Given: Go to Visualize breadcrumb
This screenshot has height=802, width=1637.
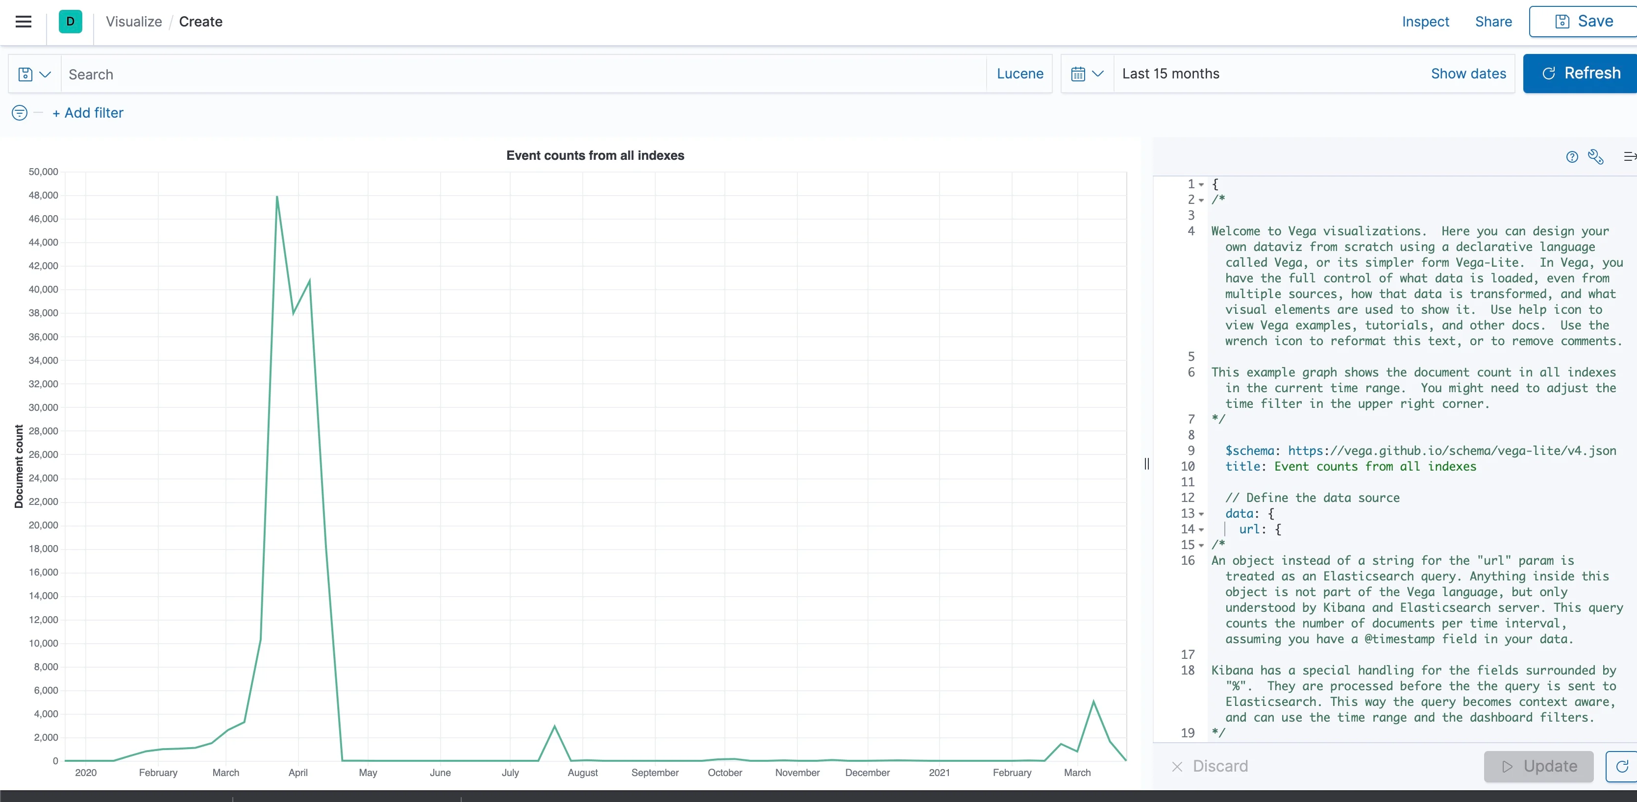Looking at the screenshot, I should coord(133,22).
